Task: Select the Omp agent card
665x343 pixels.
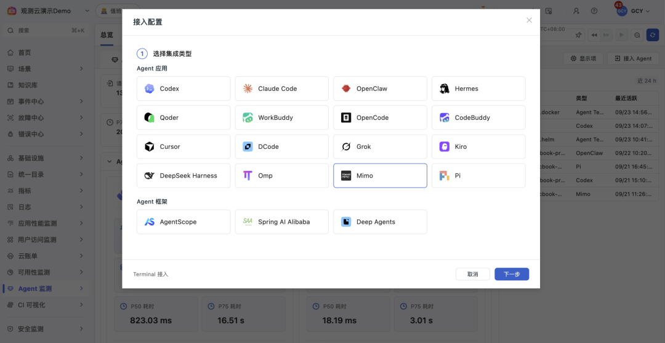Action: [x=281, y=175]
